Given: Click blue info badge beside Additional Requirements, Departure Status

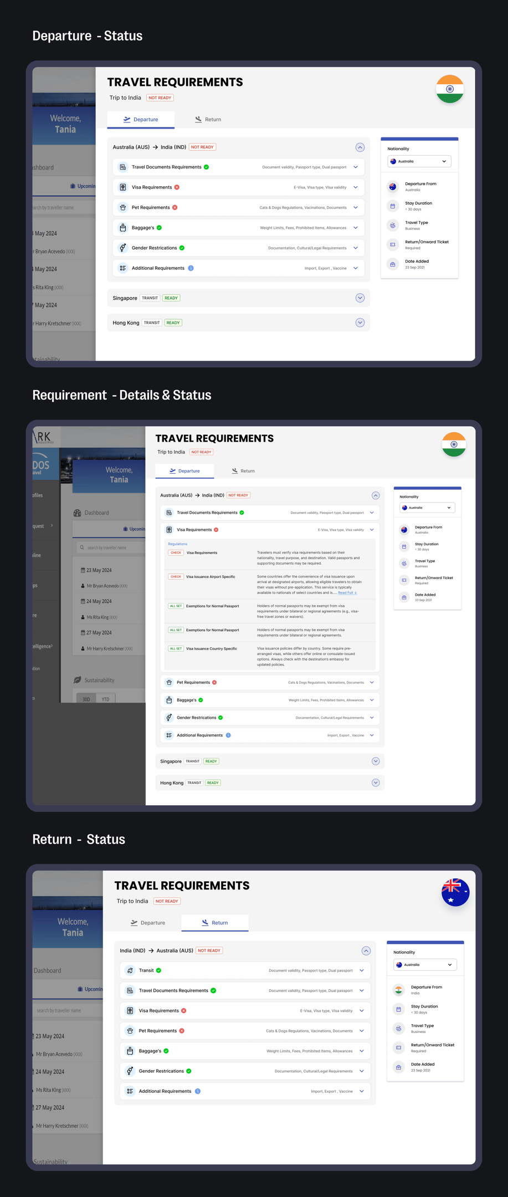Looking at the screenshot, I should [191, 268].
